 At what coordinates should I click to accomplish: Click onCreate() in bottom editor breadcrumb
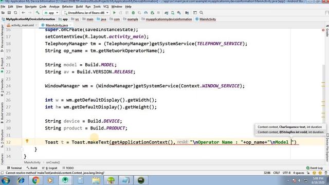tap(53, 162)
